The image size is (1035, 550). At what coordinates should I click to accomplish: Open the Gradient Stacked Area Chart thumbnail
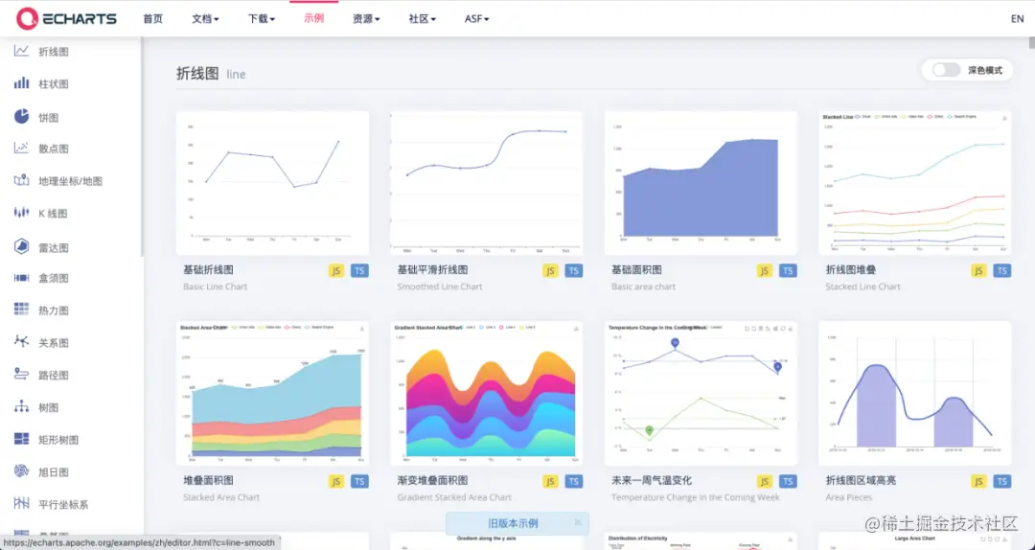(487, 394)
